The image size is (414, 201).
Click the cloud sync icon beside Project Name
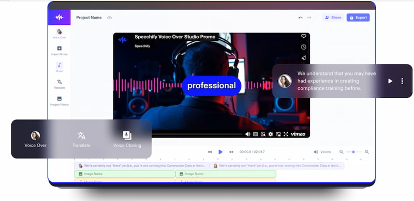(109, 18)
